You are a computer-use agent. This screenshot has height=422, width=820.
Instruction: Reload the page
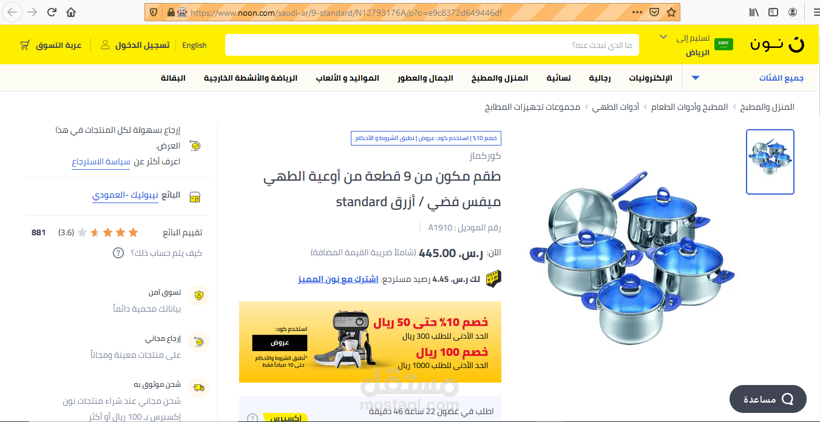(51, 11)
